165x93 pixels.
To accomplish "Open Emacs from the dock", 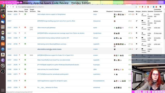I will [3, 60].
